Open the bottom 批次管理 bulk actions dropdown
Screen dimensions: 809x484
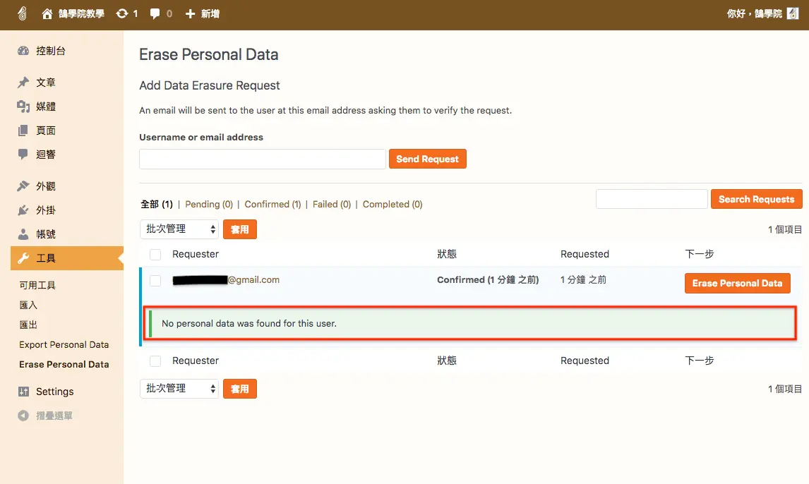click(x=179, y=388)
